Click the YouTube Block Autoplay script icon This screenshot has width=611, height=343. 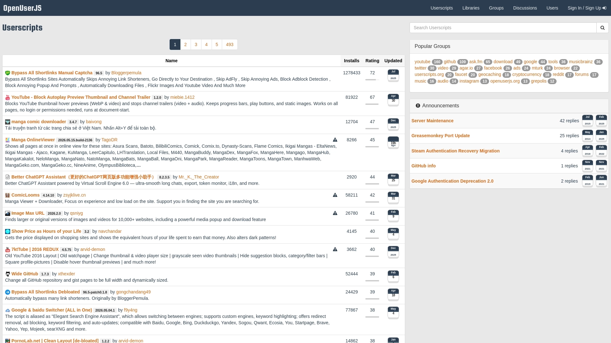click(x=8, y=98)
